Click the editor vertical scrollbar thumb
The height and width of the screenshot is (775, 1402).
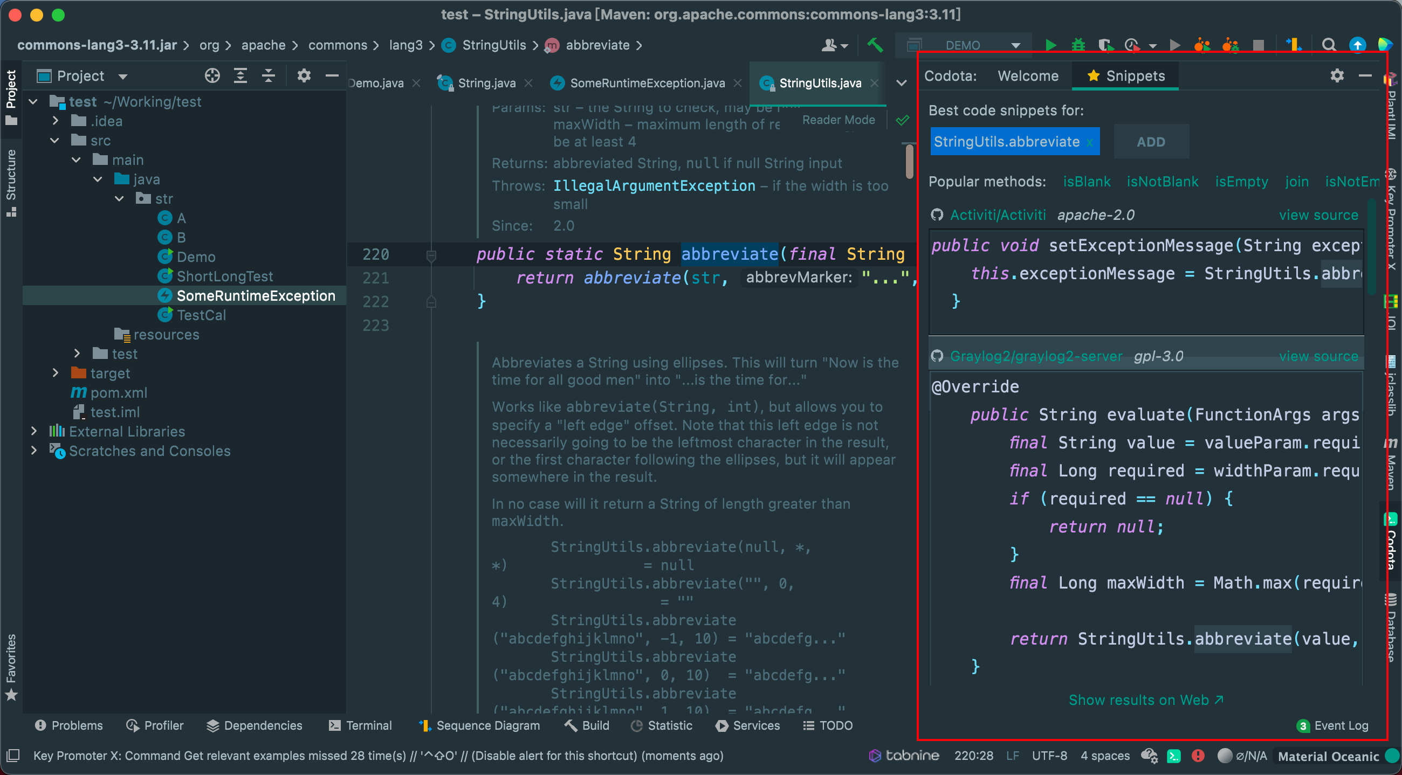pos(910,162)
